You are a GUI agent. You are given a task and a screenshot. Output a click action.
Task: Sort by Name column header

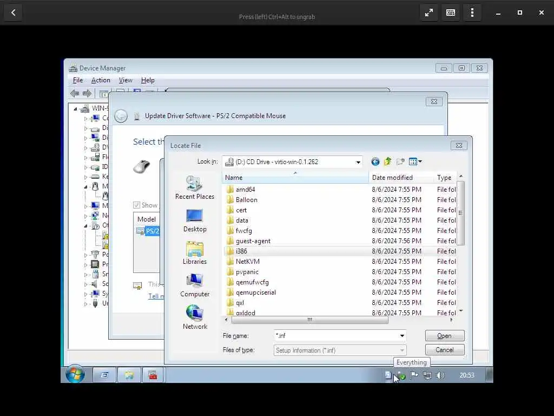click(295, 178)
